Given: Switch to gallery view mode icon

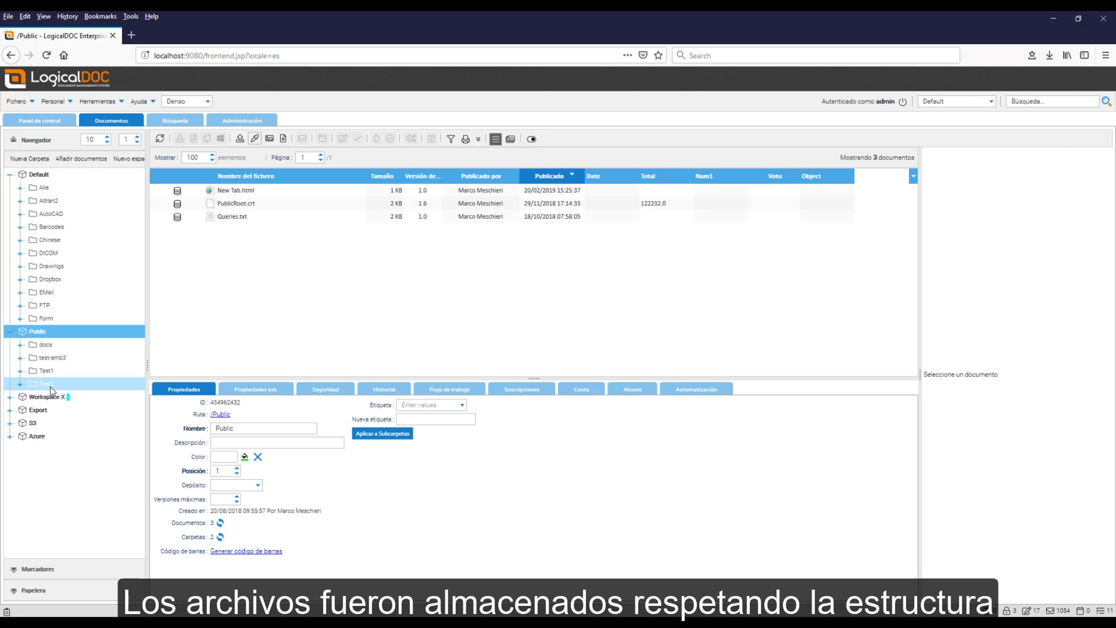Looking at the screenshot, I should 510,139.
